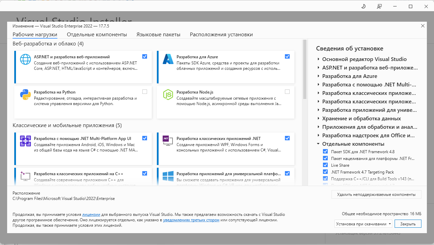This screenshot has width=434, height=245.
Task: Uncheck Пакет нацеливания для платформы .NET
Action: [325, 158]
